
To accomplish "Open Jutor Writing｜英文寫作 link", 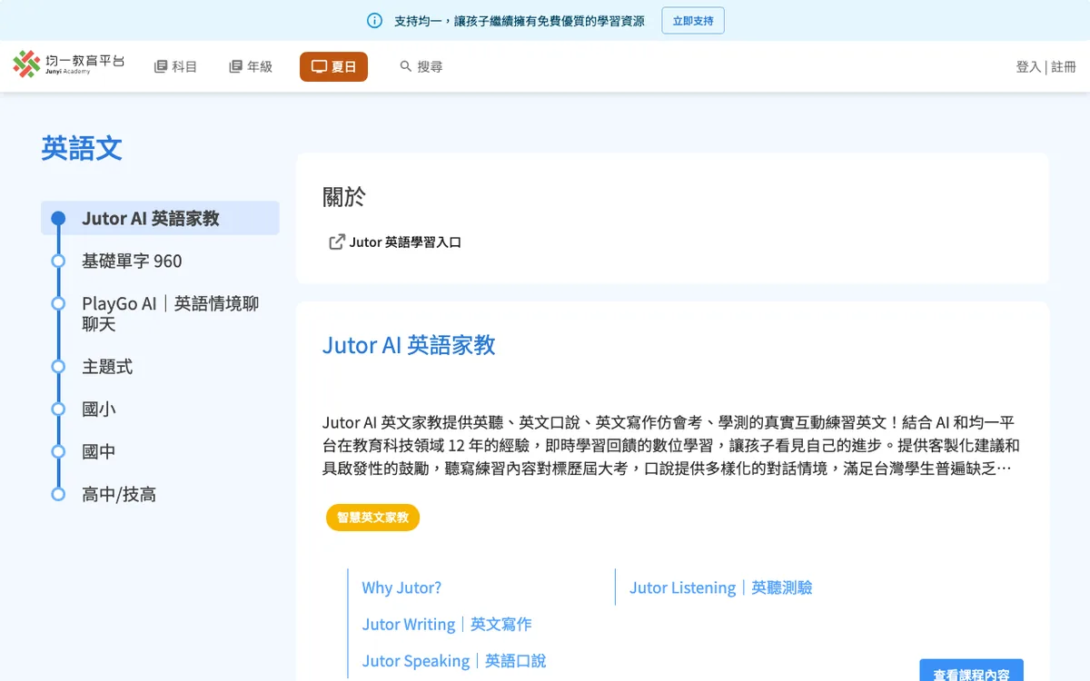I will tap(447, 624).
